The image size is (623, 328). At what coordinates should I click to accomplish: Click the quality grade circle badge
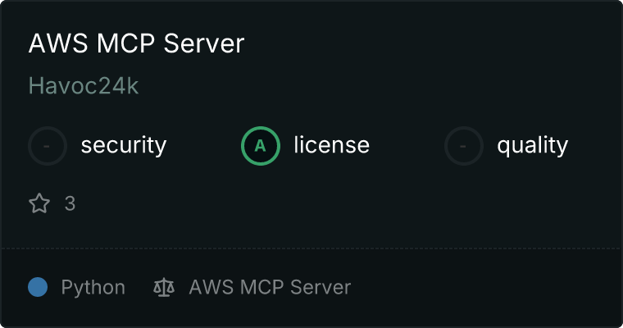coord(464,146)
